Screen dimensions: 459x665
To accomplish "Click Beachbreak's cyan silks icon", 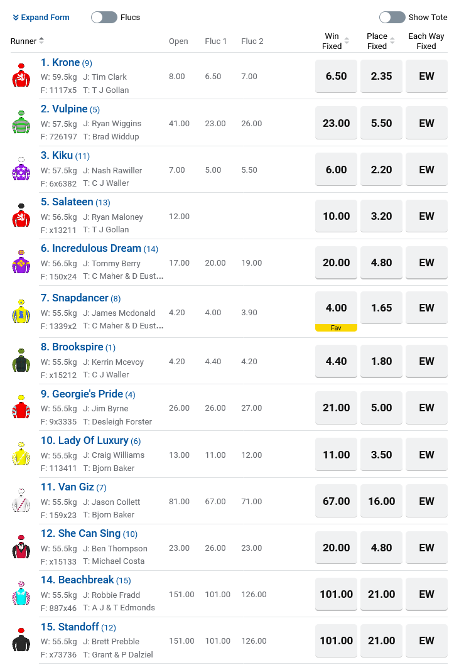I will pyautogui.click(x=21, y=593).
